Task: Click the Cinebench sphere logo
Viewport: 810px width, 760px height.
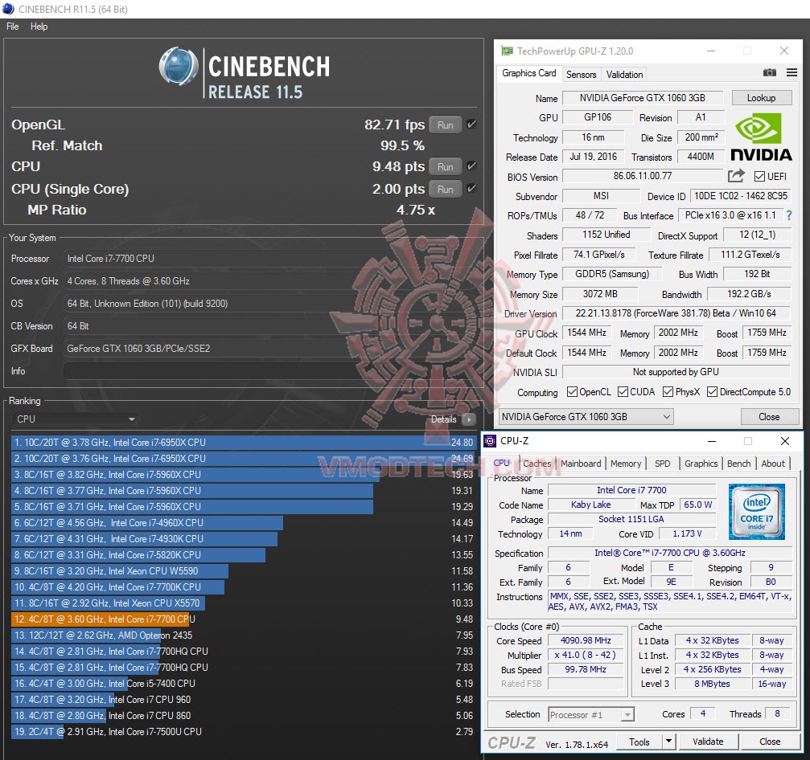Action: tap(179, 66)
